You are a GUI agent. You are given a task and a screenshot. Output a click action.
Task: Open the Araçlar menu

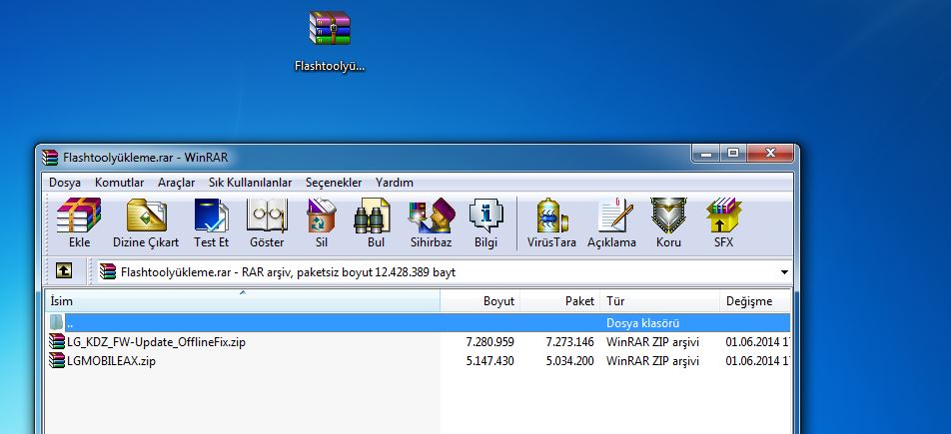177,183
